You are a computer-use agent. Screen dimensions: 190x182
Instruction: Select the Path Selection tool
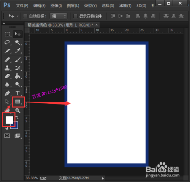(7, 102)
